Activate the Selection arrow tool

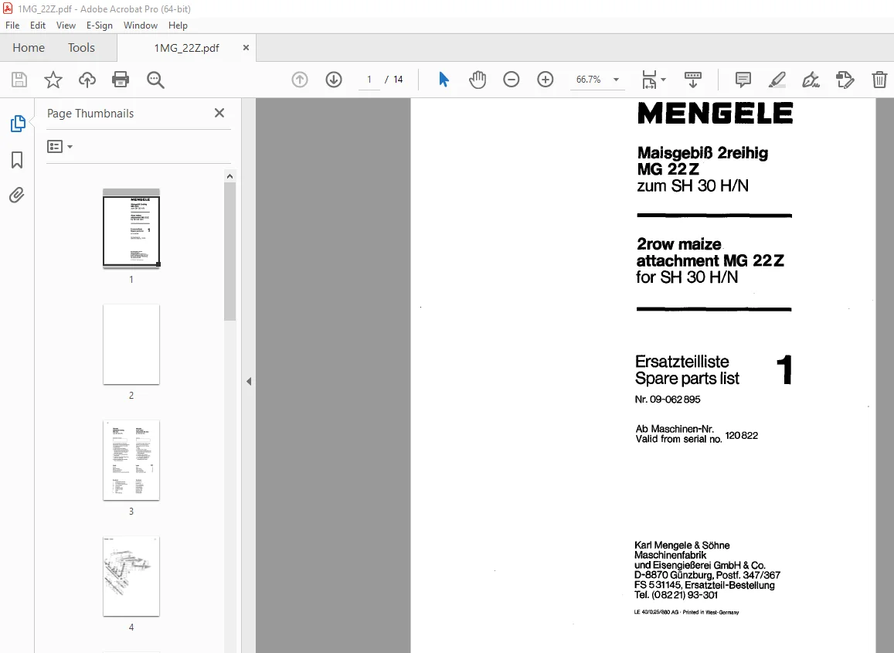coord(444,80)
